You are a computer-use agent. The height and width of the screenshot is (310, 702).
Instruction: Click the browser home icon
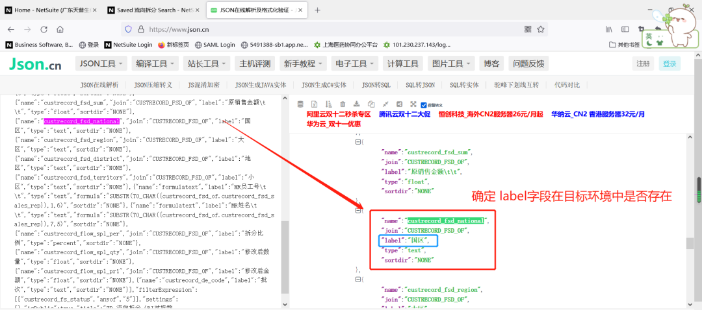coord(60,29)
